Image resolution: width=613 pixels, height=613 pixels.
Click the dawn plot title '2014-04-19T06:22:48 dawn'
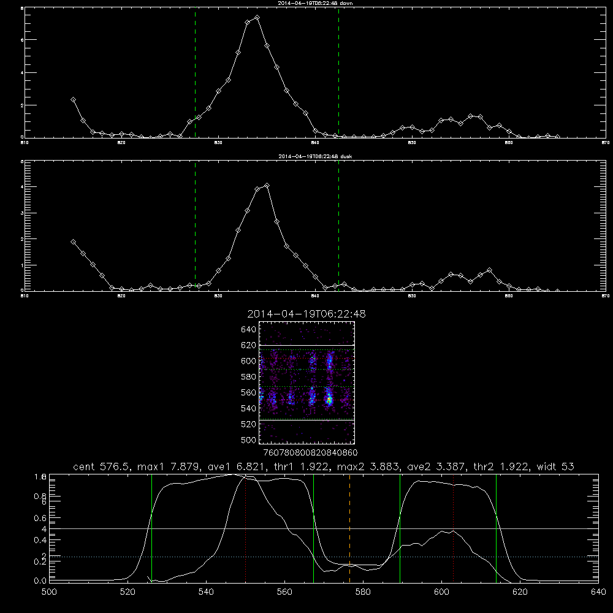pos(315,3)
